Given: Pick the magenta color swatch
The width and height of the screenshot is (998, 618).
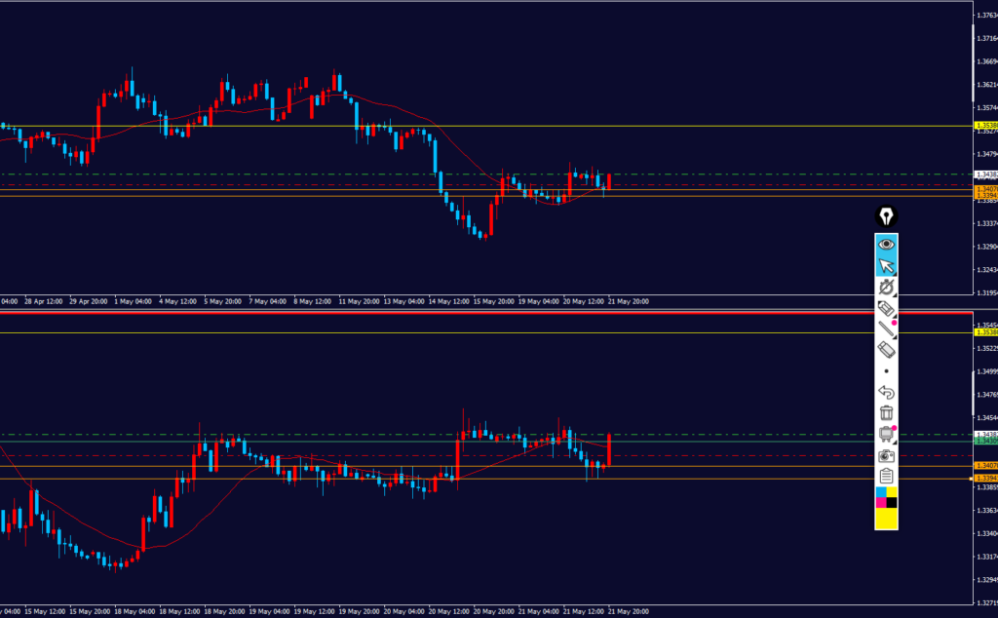Looking at the screenshot, I should pyautogui.click(x=881, y=503).
